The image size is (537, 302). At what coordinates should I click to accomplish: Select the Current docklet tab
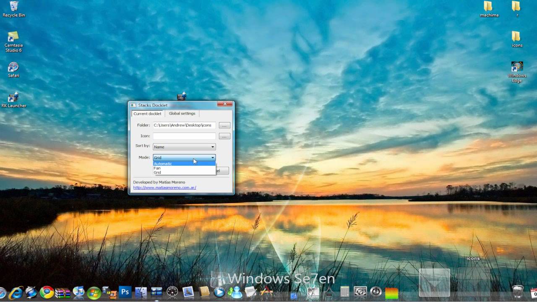pos(147,114)
